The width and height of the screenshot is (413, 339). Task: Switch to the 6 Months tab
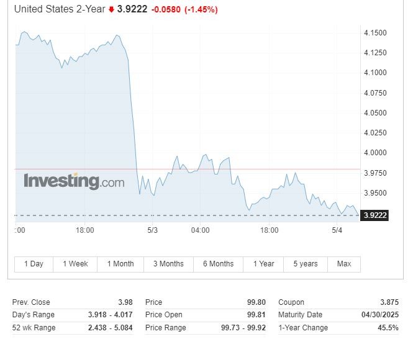218,264
